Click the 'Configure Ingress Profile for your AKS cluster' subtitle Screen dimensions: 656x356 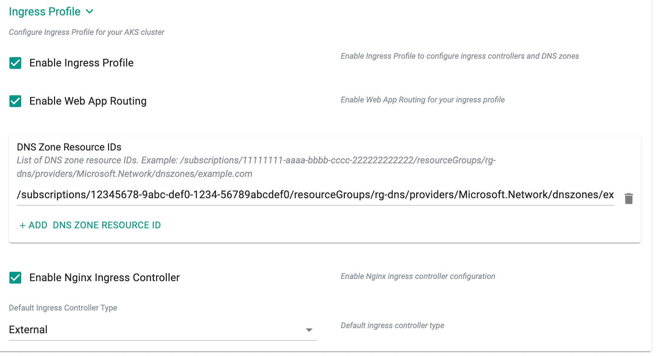pyautogui.click(x=86, y=32)
